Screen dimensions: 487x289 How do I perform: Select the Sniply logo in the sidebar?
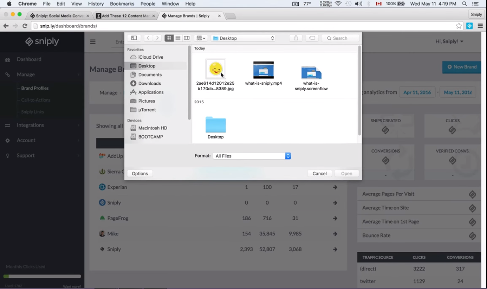(x=42, y=41)
